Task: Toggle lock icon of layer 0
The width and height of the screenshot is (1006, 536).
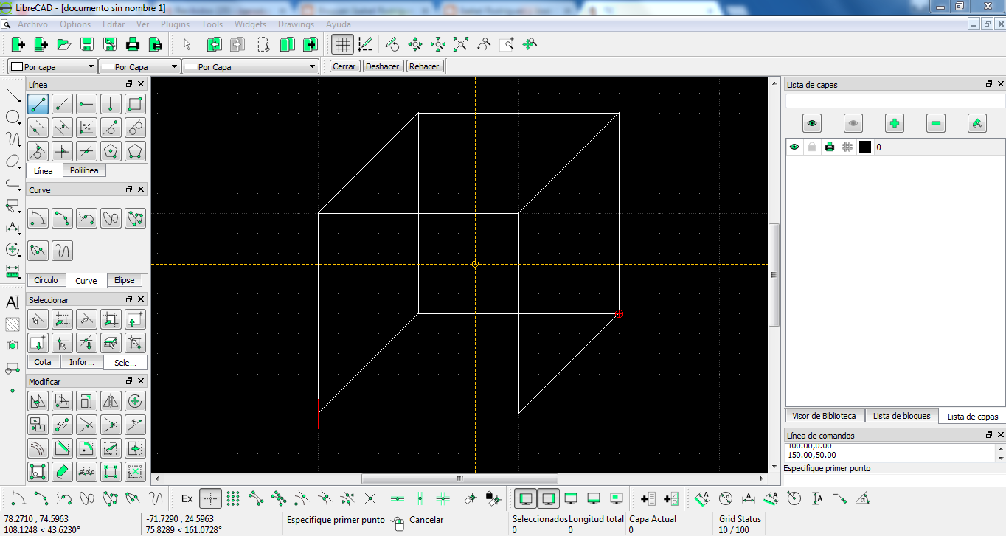Action: 812,147
